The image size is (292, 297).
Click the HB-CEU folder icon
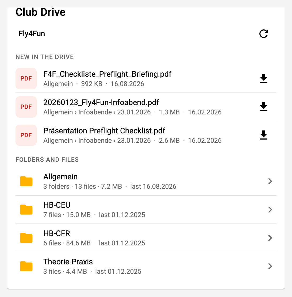coord(26,210)
